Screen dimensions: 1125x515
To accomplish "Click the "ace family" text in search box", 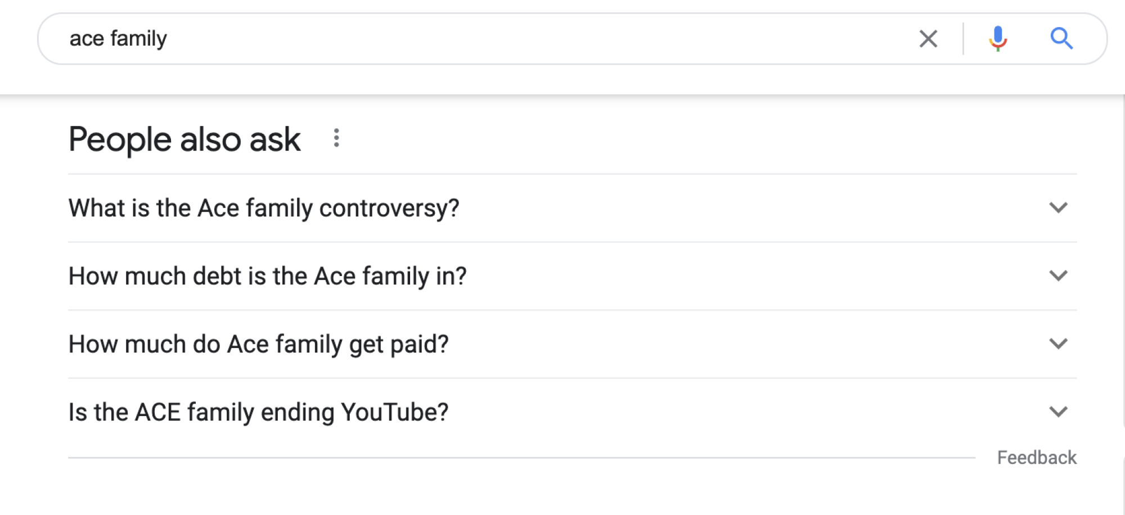I will click(118, 39).
